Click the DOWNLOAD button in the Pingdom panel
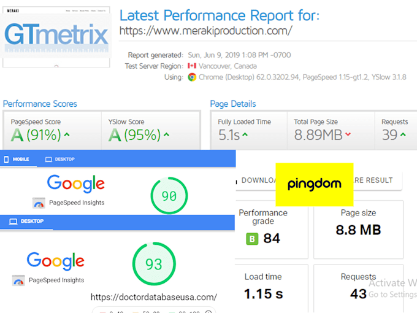 click(x=258, y=180)
